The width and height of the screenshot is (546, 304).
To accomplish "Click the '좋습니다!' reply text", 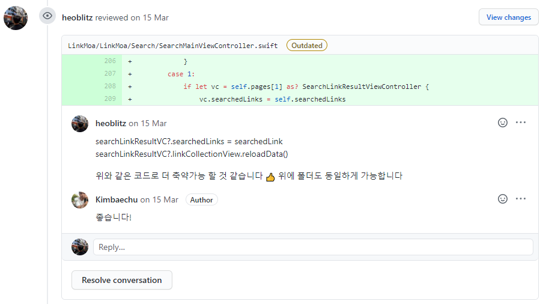I will [x=114, y=217].
